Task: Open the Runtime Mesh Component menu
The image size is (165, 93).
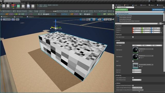Action: pos(19,3)
